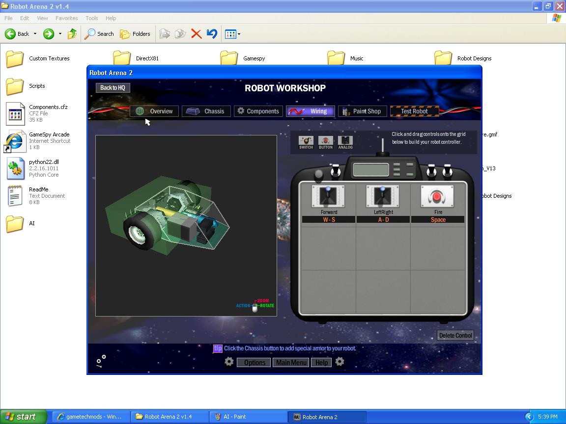
Task: Open the Back history dropdown arrow
Action: coord(35,34)
